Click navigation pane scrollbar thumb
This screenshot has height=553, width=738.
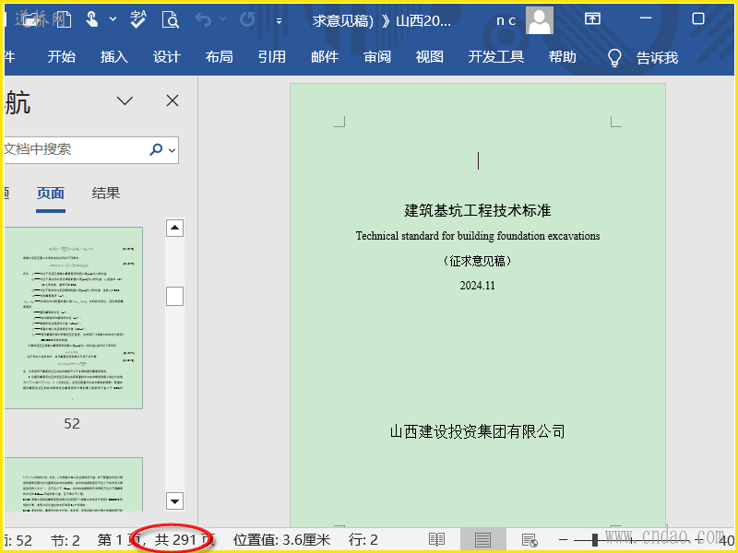click(x=174, y=296)
